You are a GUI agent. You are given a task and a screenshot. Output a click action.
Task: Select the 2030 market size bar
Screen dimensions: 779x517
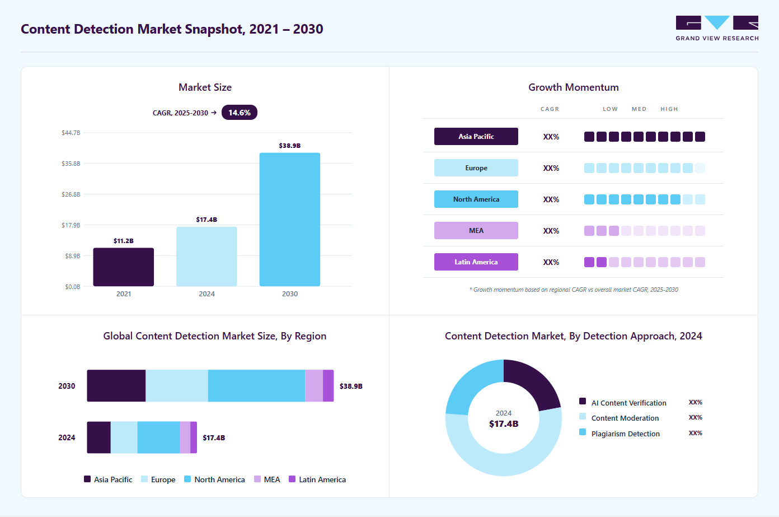click(x=290, y=220)
